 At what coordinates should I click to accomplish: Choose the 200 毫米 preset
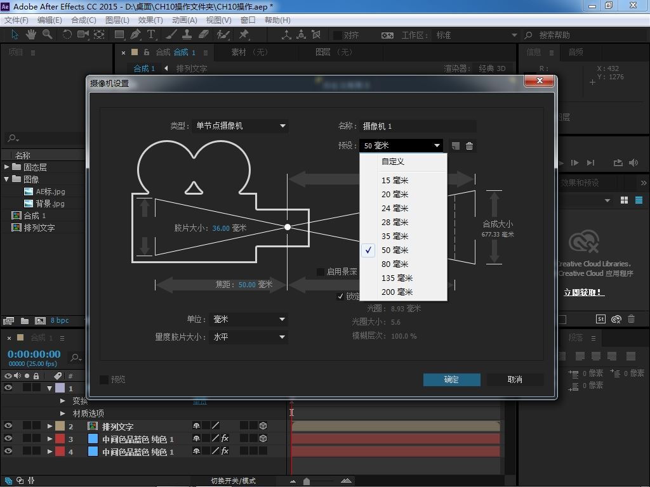click(403, 292)
